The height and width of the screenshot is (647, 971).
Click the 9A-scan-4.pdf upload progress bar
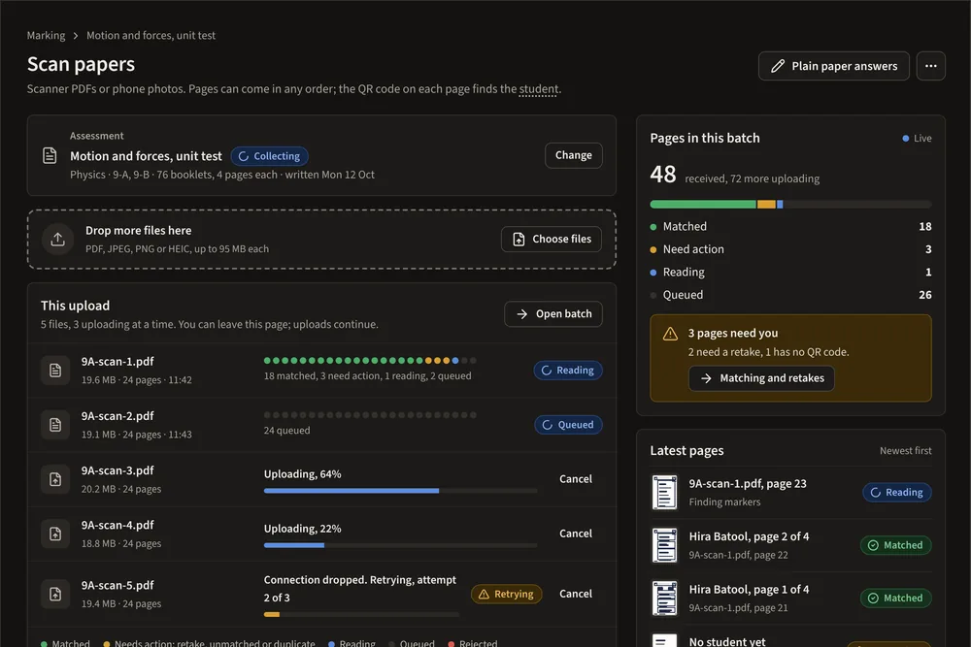coord(400,545)
